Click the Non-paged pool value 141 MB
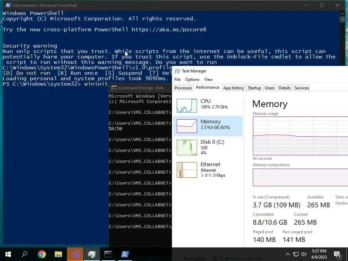 click(294, 240)
